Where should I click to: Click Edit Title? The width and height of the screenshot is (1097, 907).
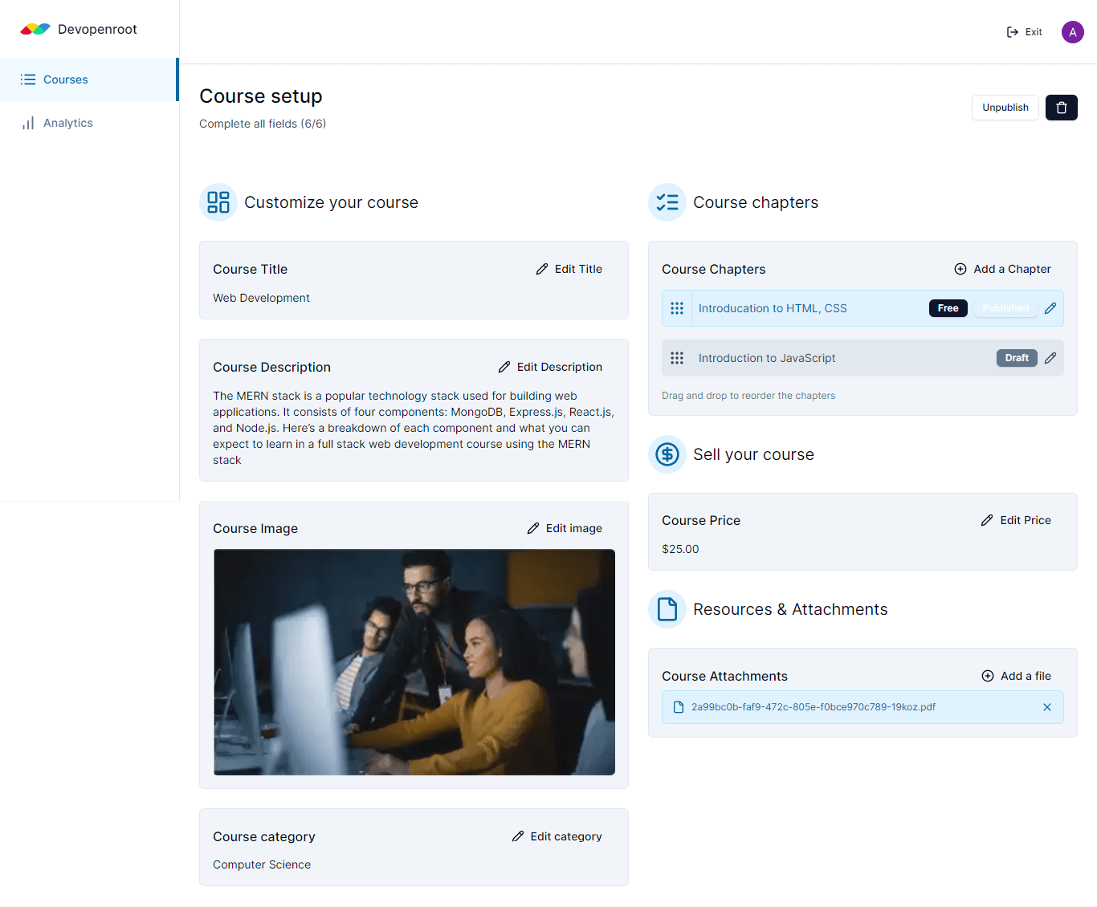pyautogui.click(x=569, y=269)
